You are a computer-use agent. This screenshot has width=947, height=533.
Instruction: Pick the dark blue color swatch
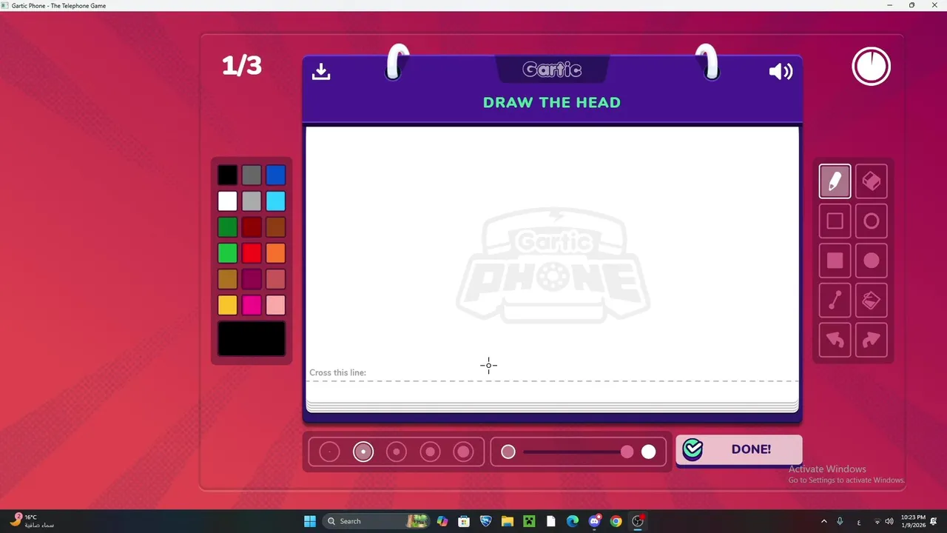click(275, 175)
